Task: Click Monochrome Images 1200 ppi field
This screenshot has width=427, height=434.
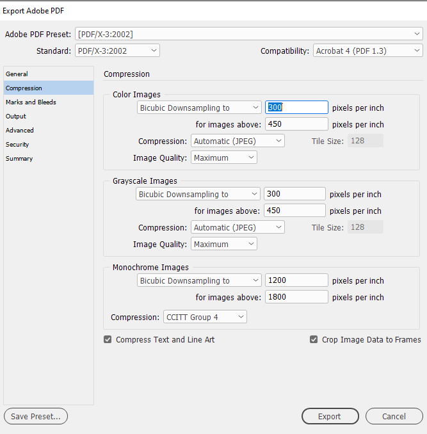Action: [x=296, y=280]
